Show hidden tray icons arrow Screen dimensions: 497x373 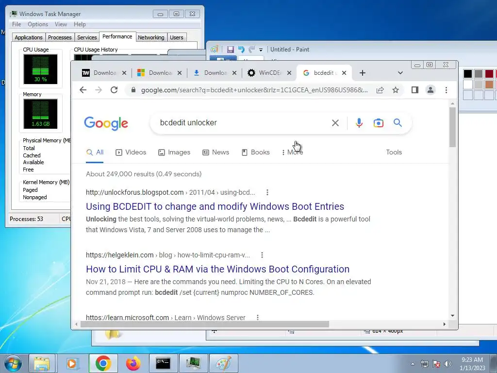click(x=413, y=364)
